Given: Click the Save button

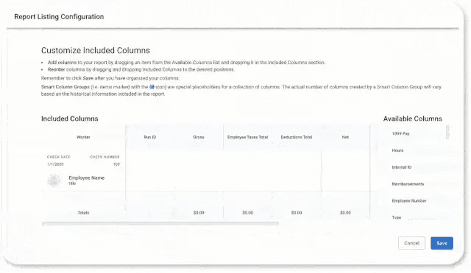Looking at the screenshot, I should (442, 243).
